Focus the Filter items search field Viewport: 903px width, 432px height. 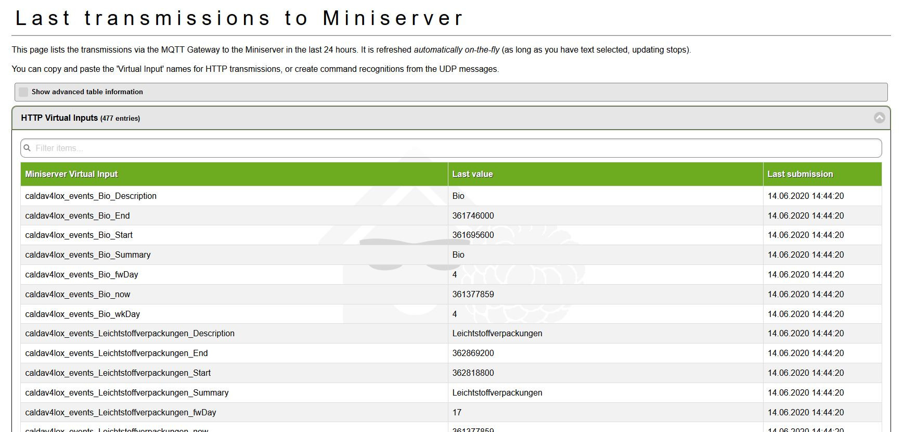451,148
